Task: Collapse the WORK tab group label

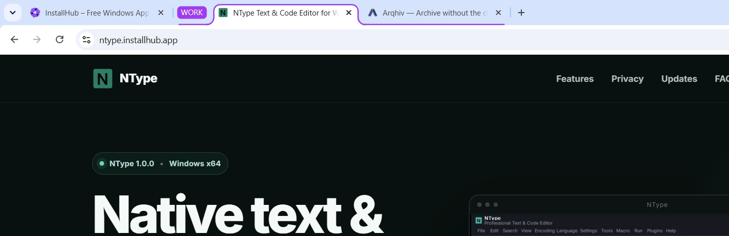Action: [x=192, y=13]
